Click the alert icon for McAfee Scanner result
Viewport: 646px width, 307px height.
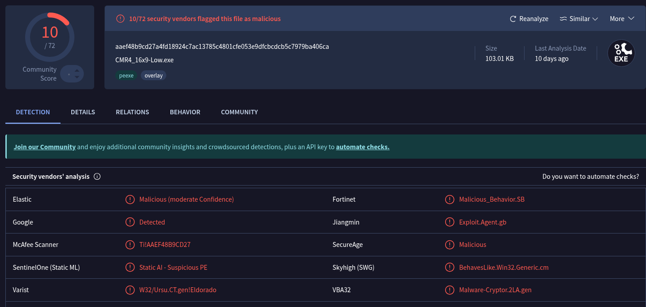pyautogui.click(x=130, y=245)
